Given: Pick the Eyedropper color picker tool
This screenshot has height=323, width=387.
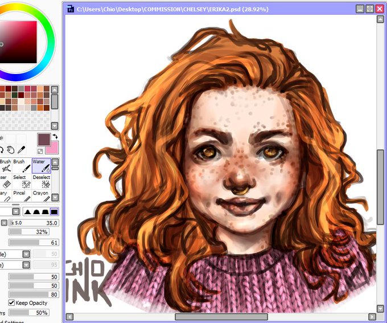Looking at the screenshot, I should tap(22, 150).
